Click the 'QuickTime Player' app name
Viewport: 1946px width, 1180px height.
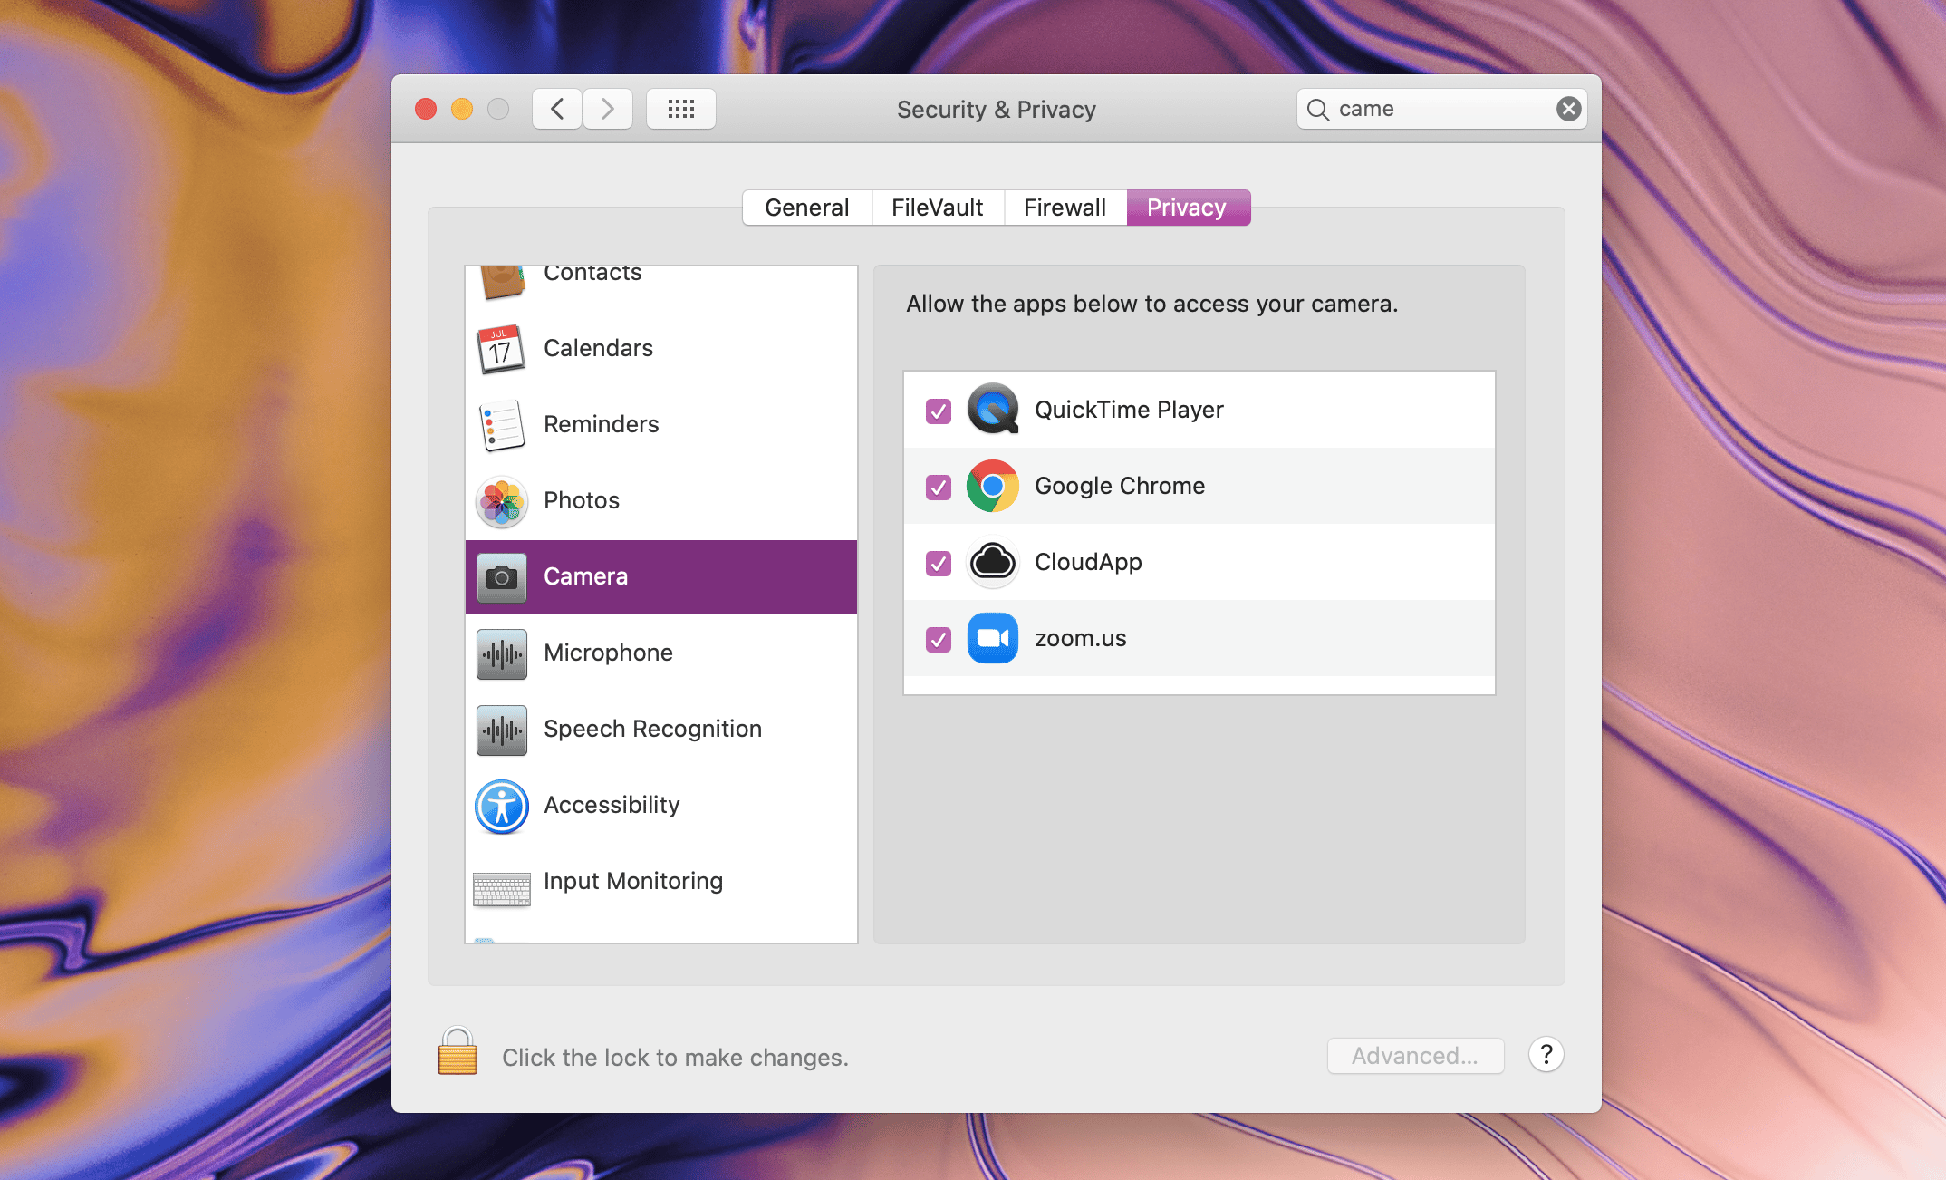coord(1129,410)
